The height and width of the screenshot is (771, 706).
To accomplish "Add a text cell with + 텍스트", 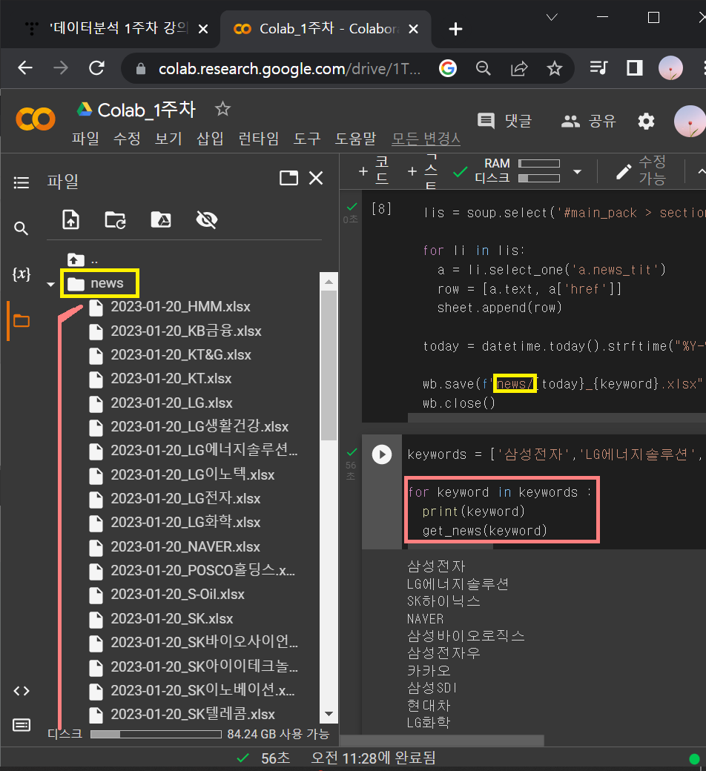I will pos(423,171).
